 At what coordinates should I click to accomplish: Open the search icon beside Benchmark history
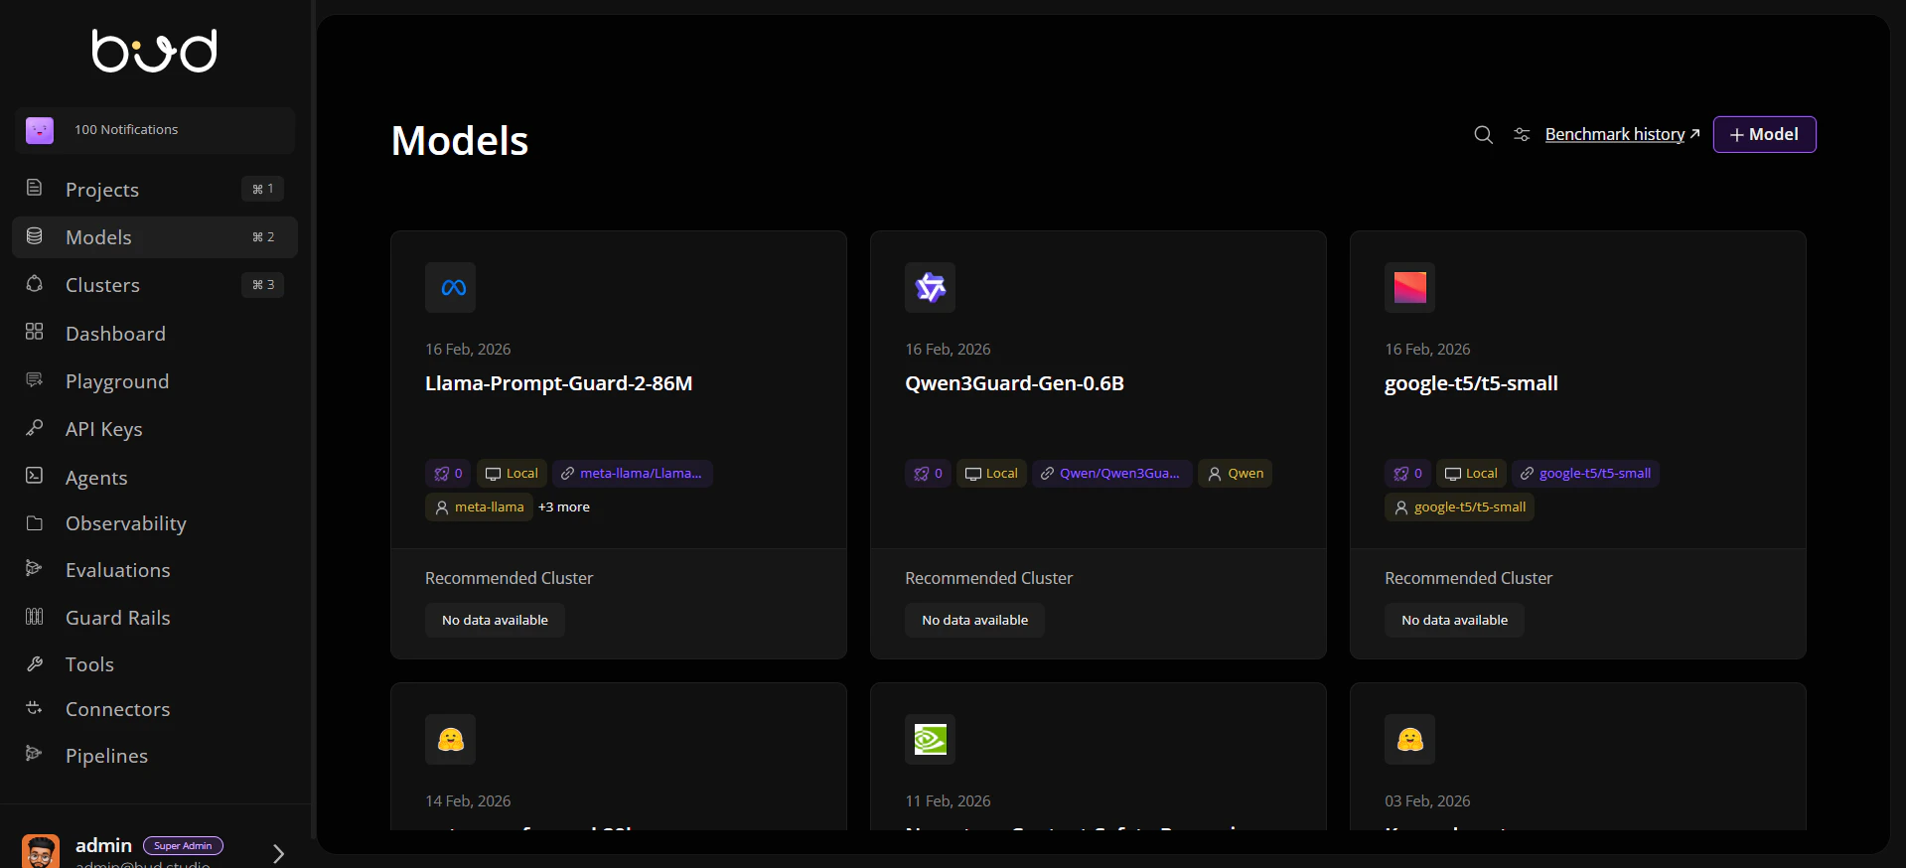click(1483, 135)
